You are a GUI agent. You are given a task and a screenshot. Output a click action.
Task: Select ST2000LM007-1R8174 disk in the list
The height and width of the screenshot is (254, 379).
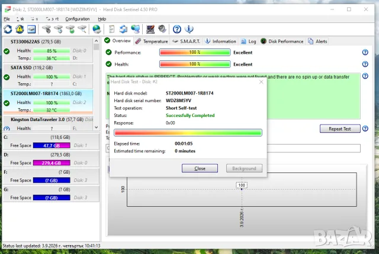point(48,102)
